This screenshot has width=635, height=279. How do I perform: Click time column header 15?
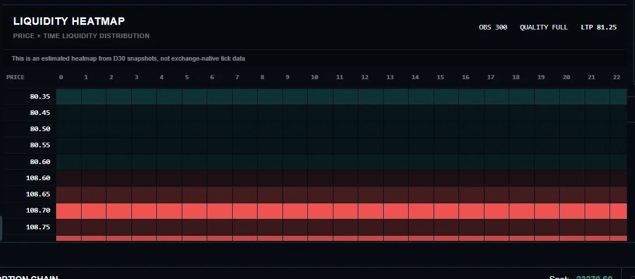click(440, 77)
